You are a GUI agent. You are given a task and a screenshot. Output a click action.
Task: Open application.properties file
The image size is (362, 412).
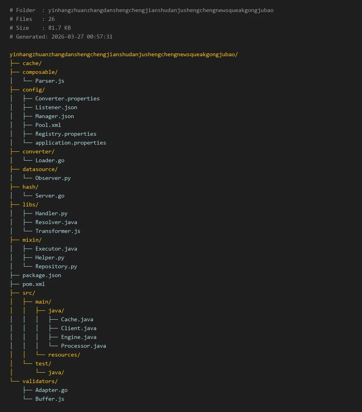click(x=70, y=143)
